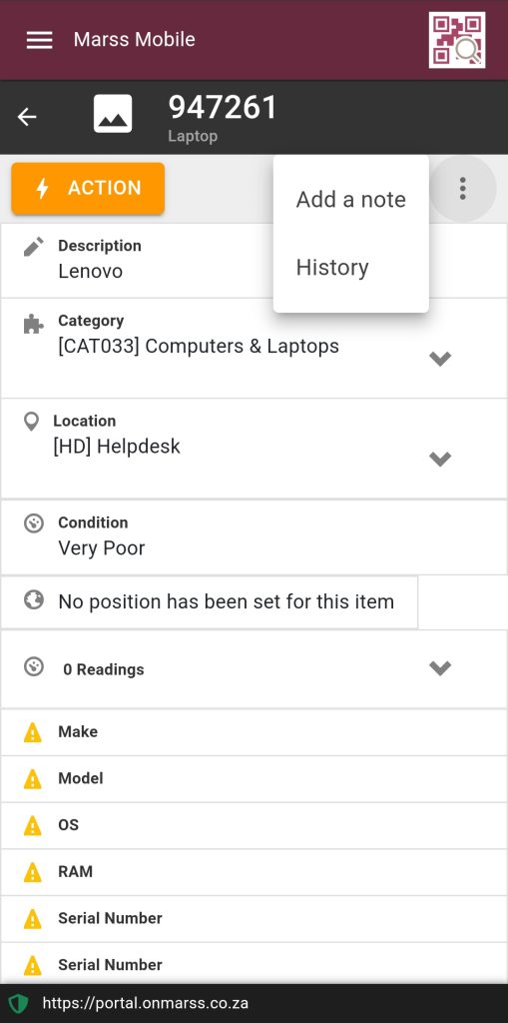Tap the globe icon for item position
The width and height of the screenshot is (508, 1023).
(33, 599)
